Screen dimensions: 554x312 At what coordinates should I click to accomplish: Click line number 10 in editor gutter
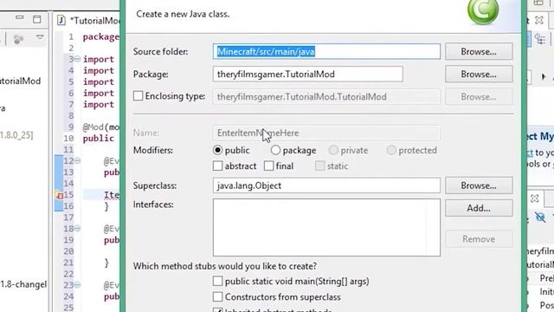(68, 139)
